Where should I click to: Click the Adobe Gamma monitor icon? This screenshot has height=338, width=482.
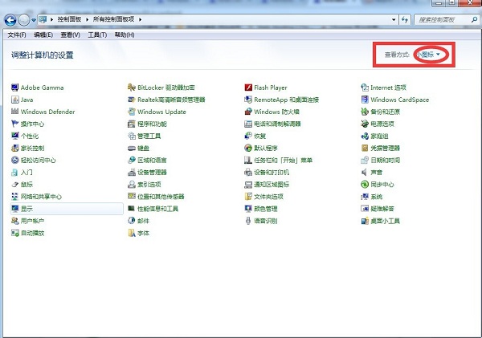point(14,88)
